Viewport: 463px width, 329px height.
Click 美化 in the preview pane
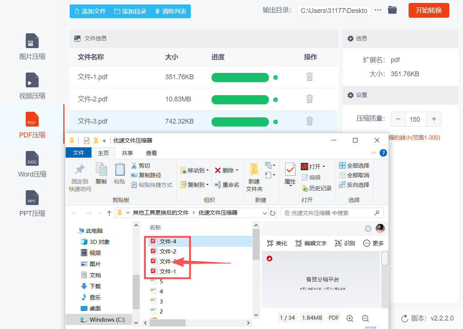click(277, 243)
